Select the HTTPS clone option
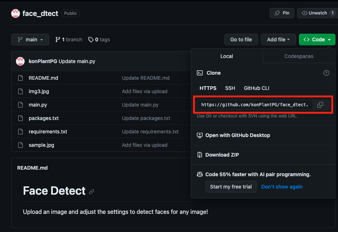Image resolution: width=338 pixels, height=232 pixels. (208, 88)
